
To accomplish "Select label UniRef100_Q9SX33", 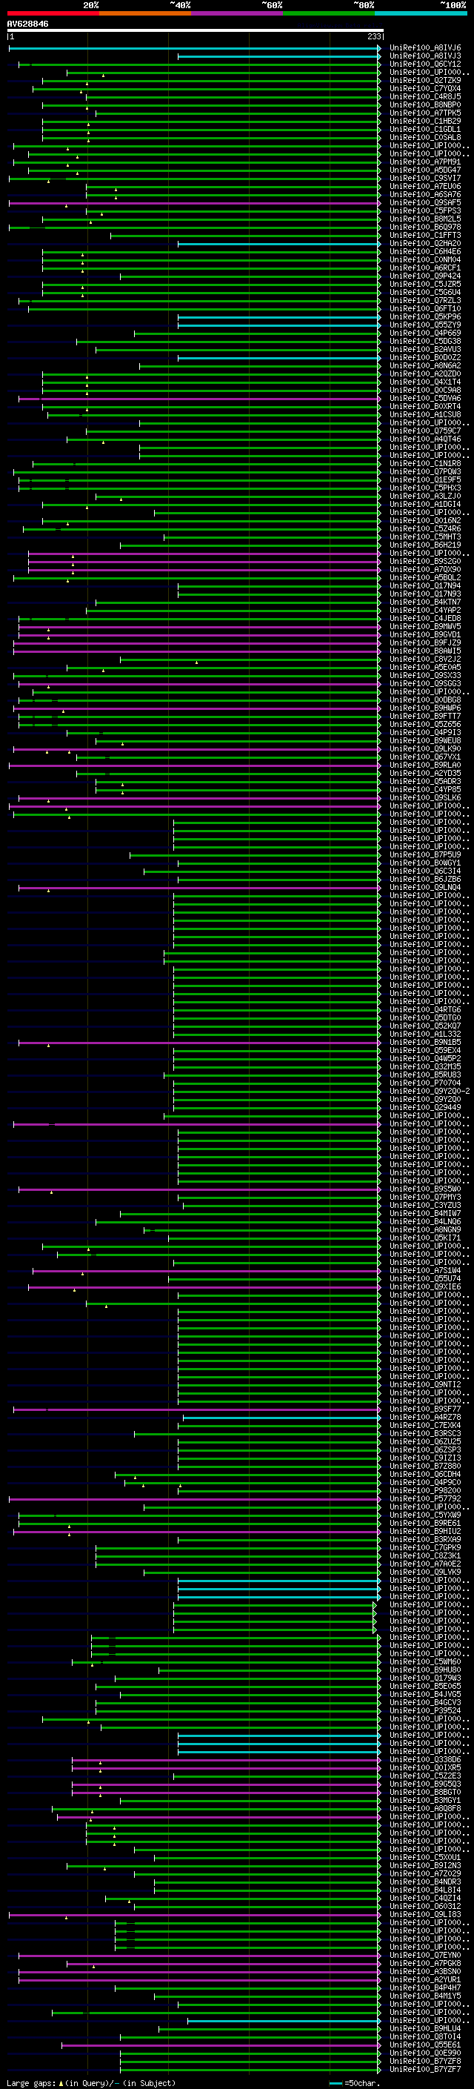I will pos(424,676).
